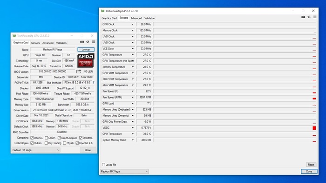Click GPU-Z app icon in Sensors title bar
Image resolution: width=326 pixels, height=183 pixels.
[x=102, y=11]
